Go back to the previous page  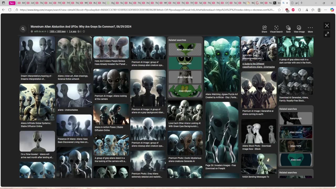click(3, 10)
